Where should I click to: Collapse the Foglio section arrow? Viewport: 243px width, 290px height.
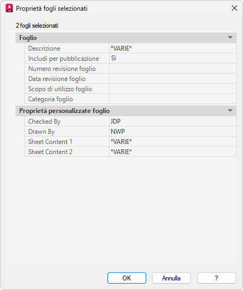[x=230, y=37]
